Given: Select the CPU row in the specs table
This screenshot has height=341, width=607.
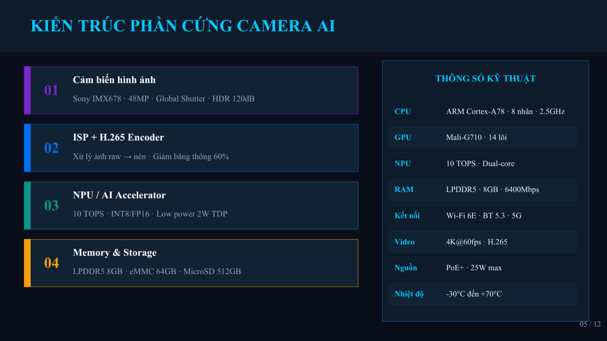Looking at the screenshot, I should [482, 111].
